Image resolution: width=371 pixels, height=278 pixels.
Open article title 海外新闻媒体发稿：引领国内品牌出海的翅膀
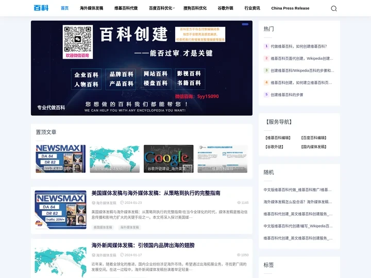[143, 246]
